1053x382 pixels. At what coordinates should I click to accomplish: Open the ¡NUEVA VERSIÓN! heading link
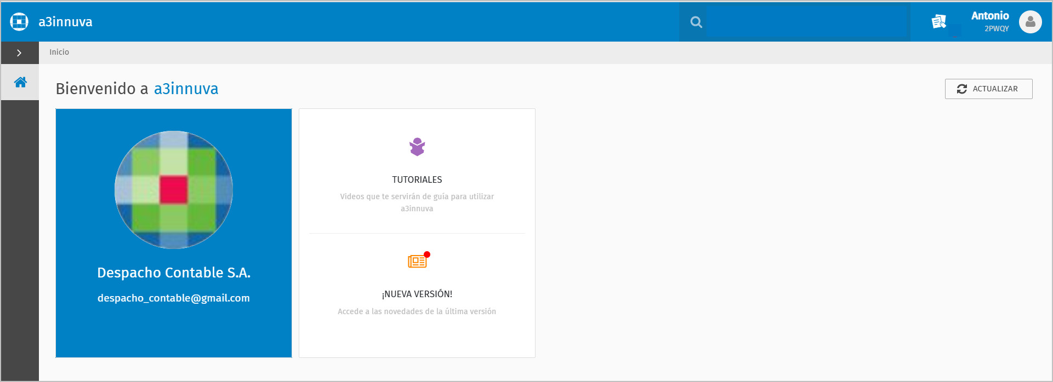coord(417,294)
